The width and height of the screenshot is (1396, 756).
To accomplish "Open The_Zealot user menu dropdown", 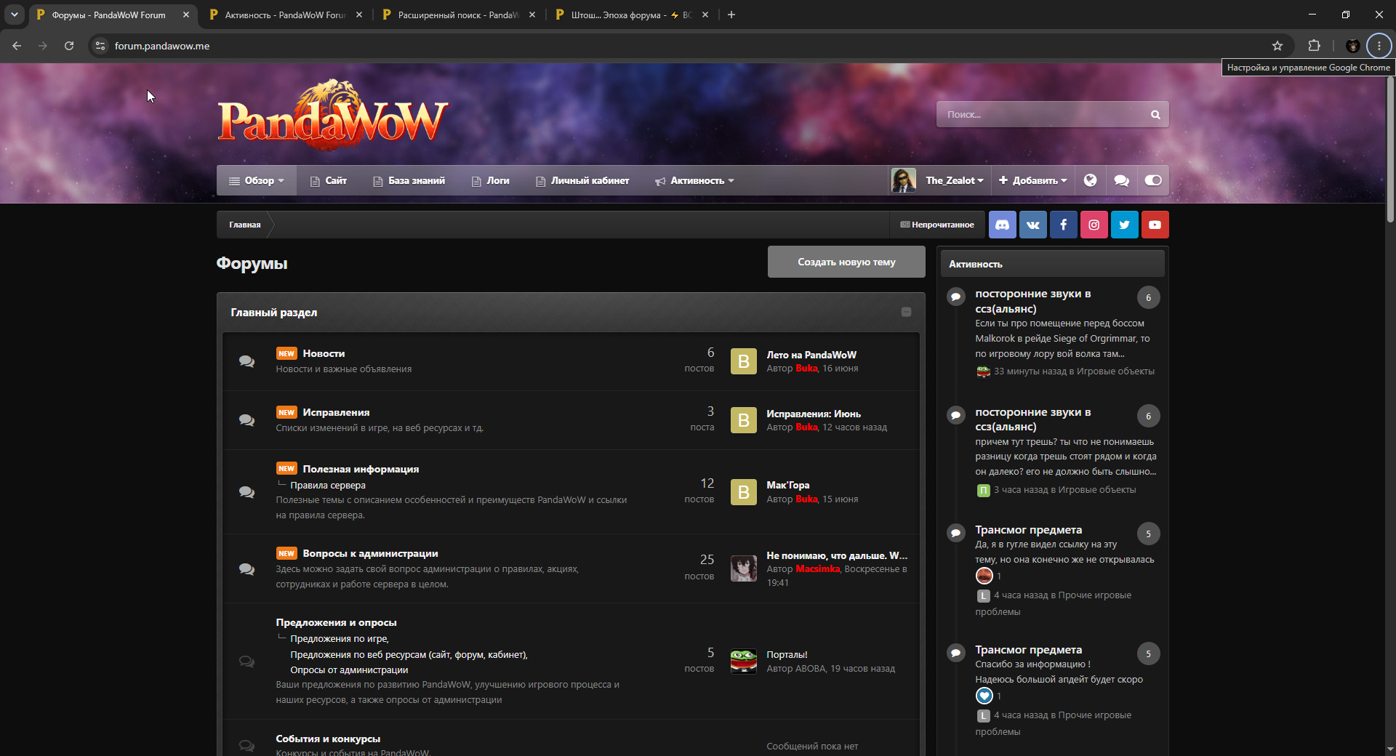I will point(954,180).
